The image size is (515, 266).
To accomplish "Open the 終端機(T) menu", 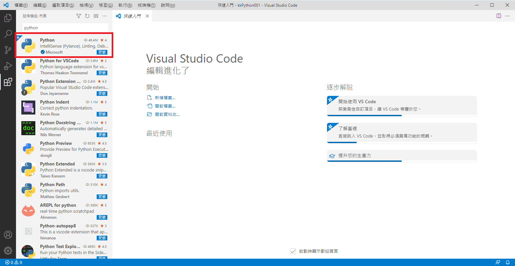I will (146, 5).
